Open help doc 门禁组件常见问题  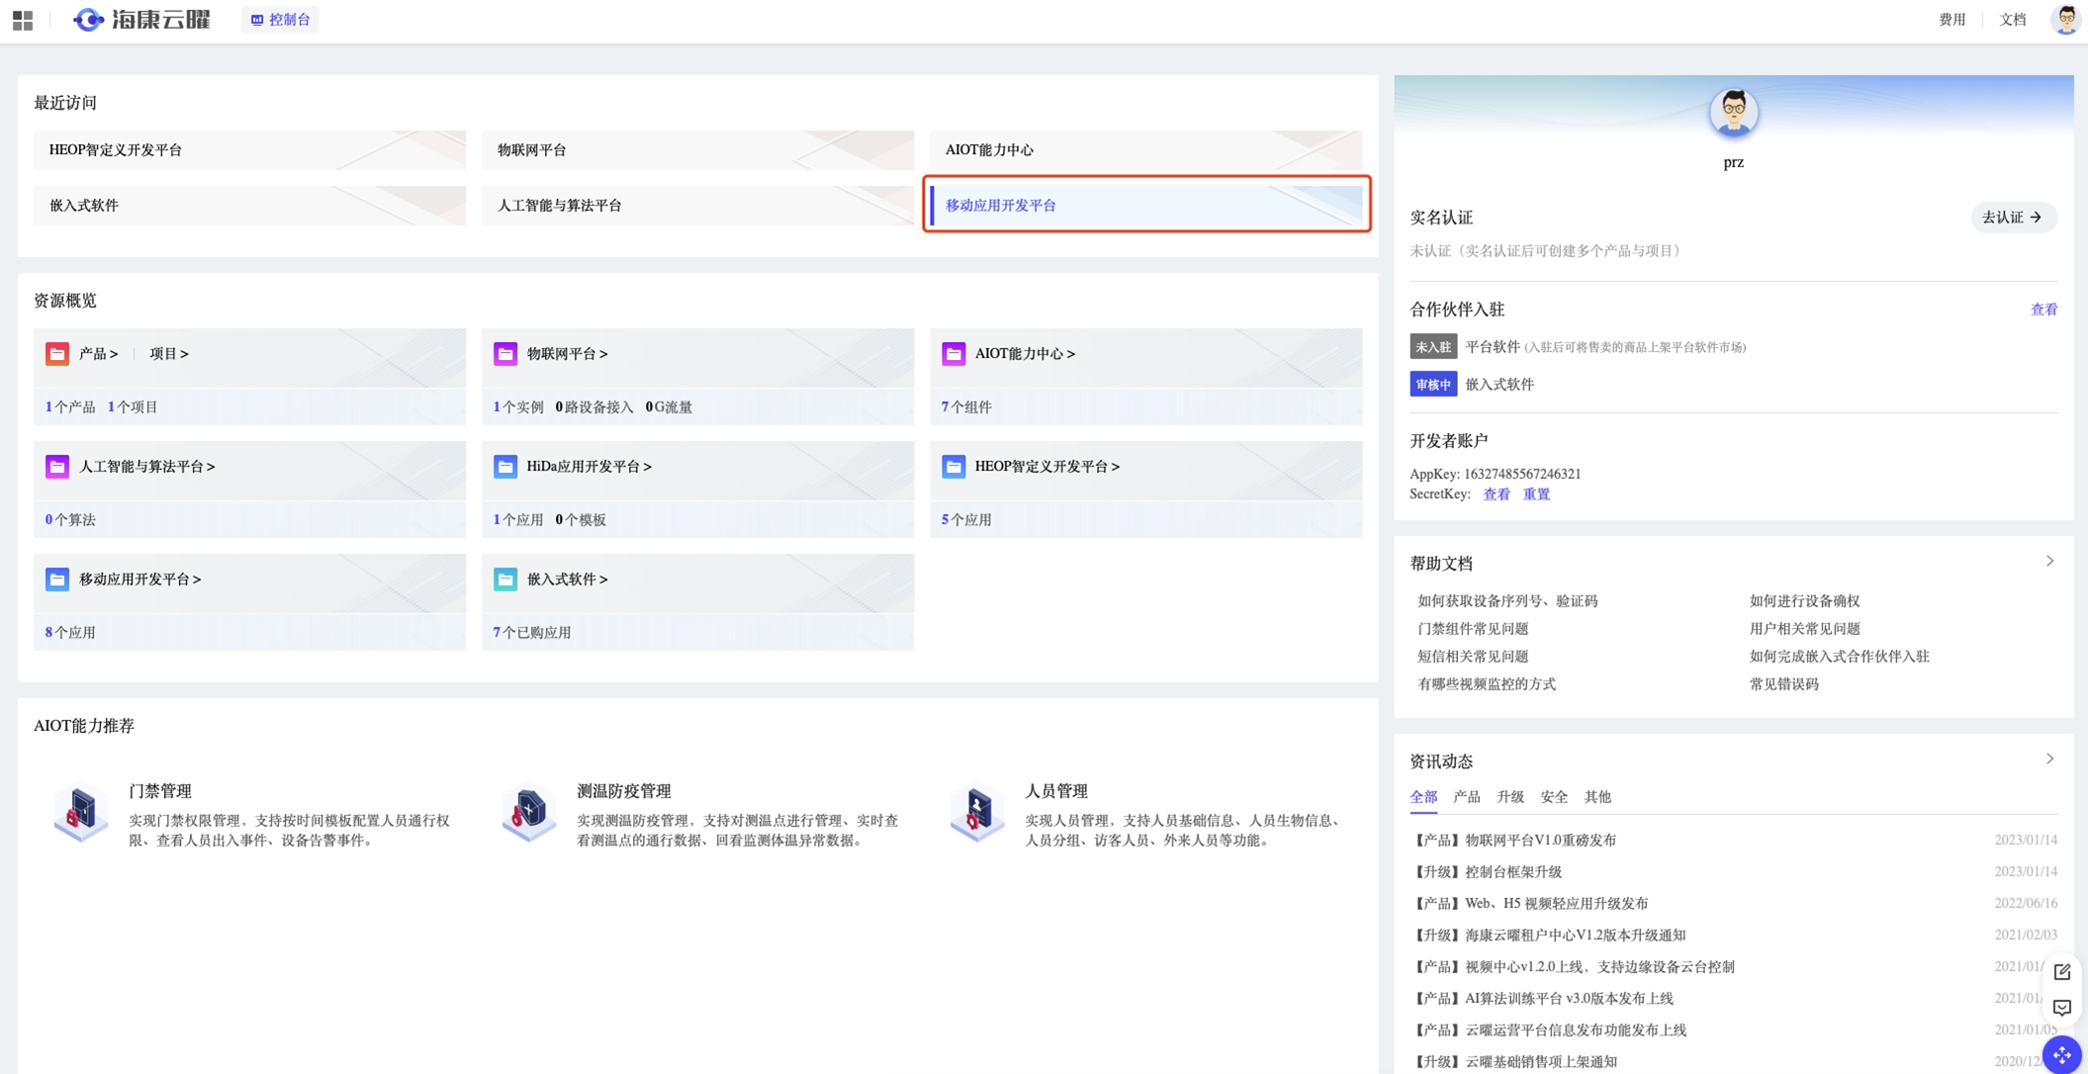1473,629
